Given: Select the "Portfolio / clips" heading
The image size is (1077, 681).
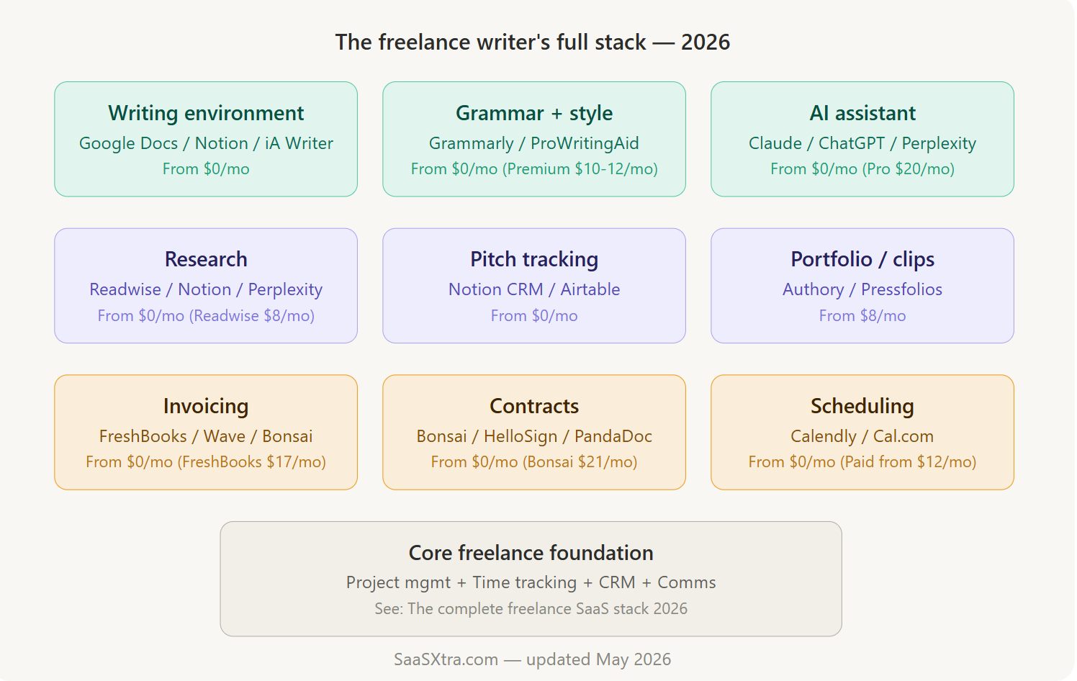Looking at the screenshot, I should click(862, 259).
